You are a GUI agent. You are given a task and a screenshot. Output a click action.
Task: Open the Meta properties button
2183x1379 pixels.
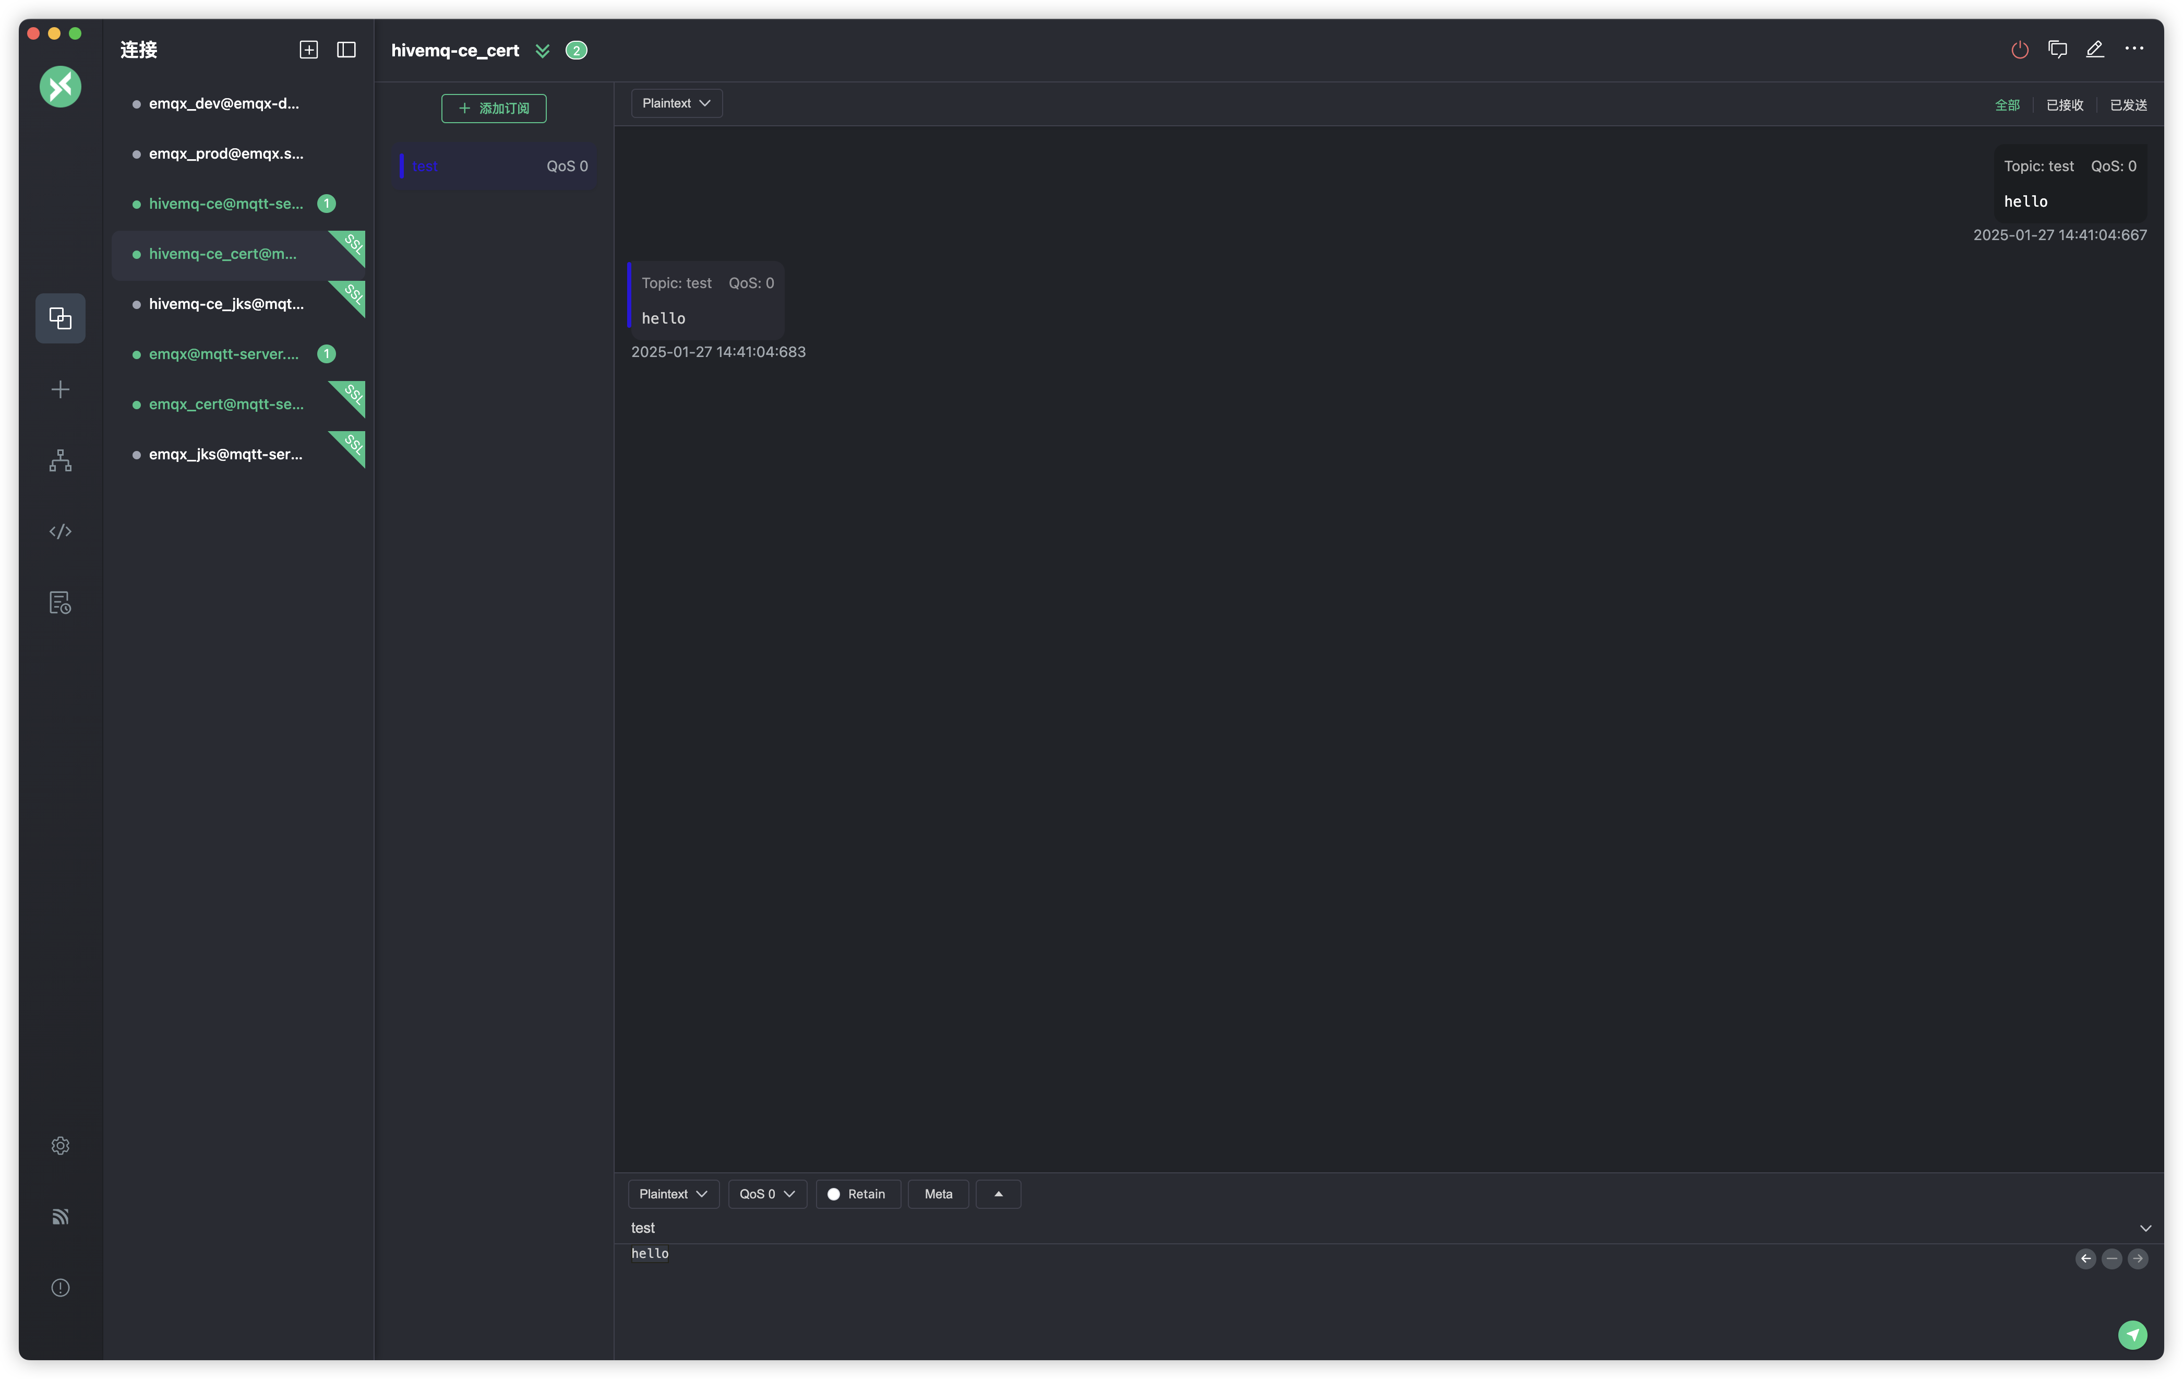point(938,1194)
